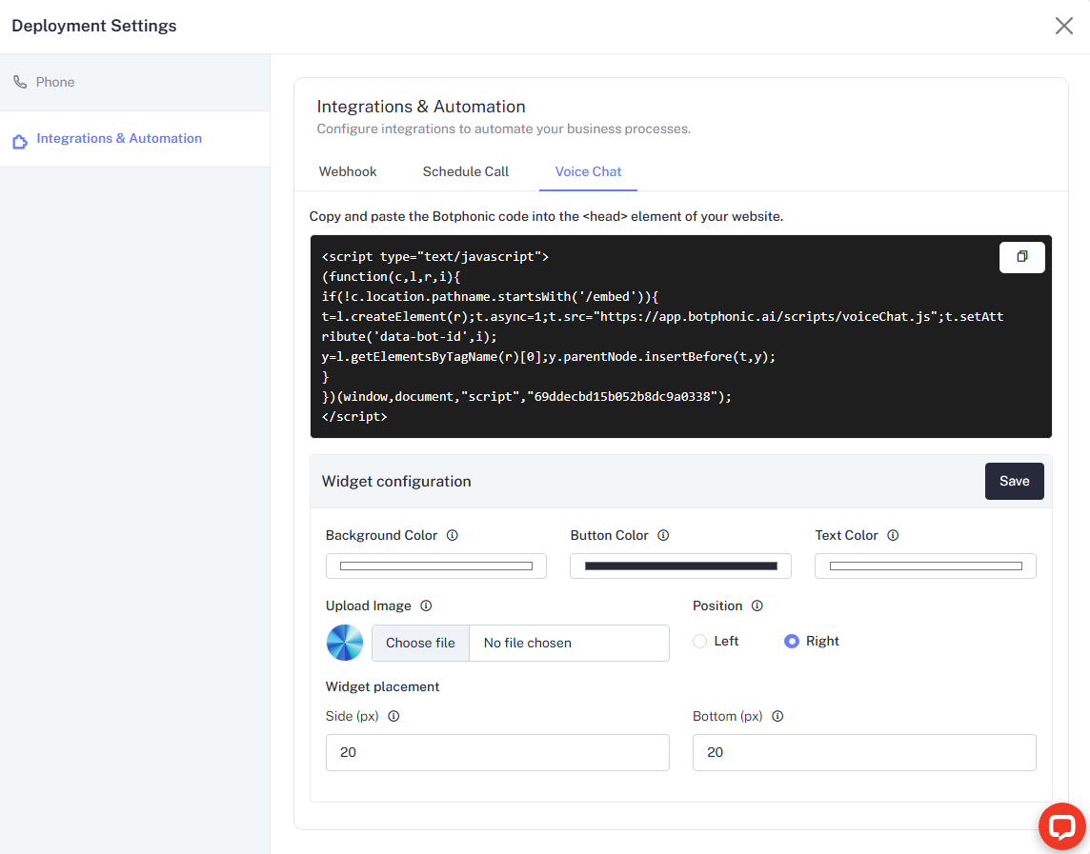Click the Side (px) info icon
Viewport: 1090px width, 854px height.
click(x=394, y=716)
